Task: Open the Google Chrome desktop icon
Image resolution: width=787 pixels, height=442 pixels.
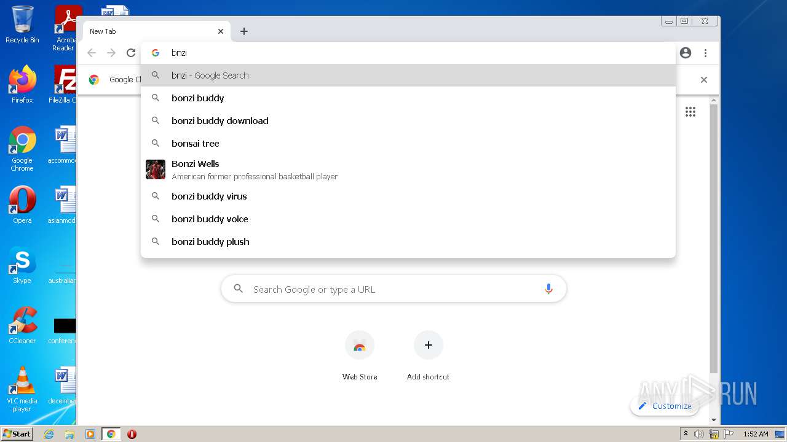Action: click(x=22, y=149)
